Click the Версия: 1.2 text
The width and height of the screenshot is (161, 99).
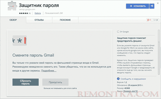122,82
